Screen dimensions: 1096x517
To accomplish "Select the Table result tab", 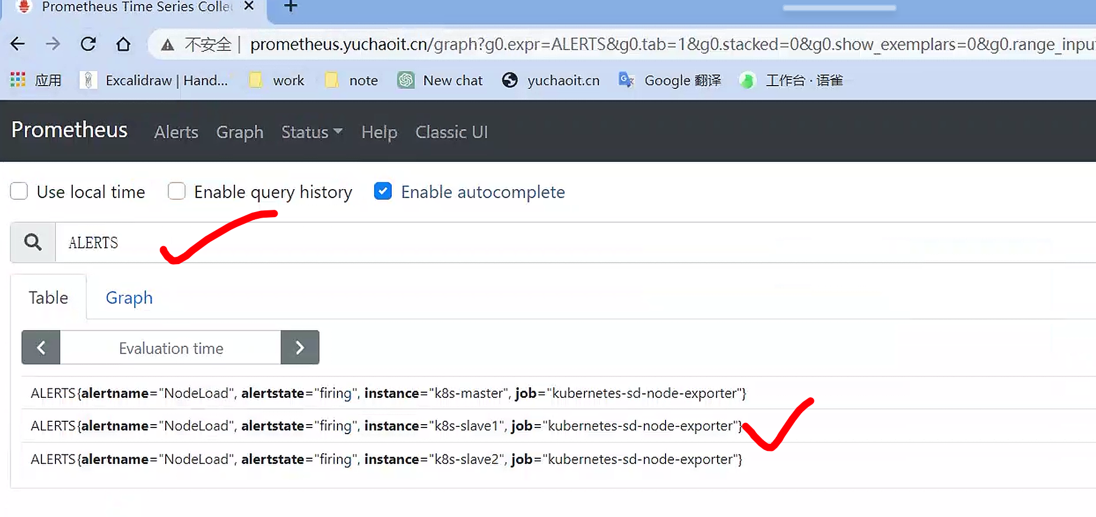I will (x=49, y=298).
